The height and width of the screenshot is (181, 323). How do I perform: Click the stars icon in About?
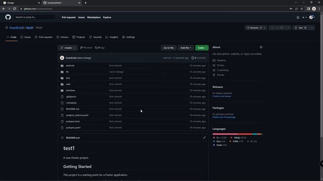(x=214, y=65)
